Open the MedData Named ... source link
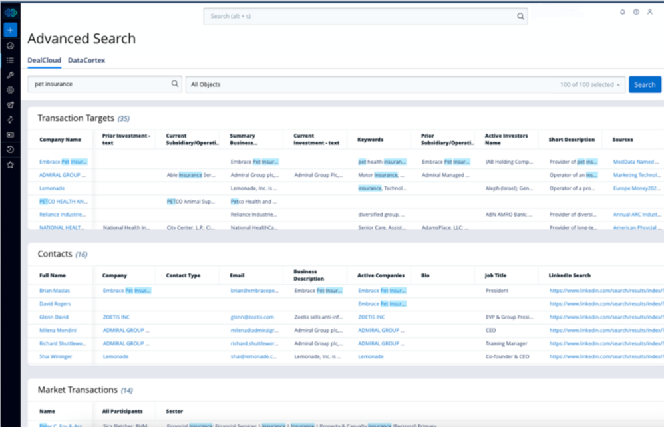The image size is (664, 427). (x=636, y=162)
